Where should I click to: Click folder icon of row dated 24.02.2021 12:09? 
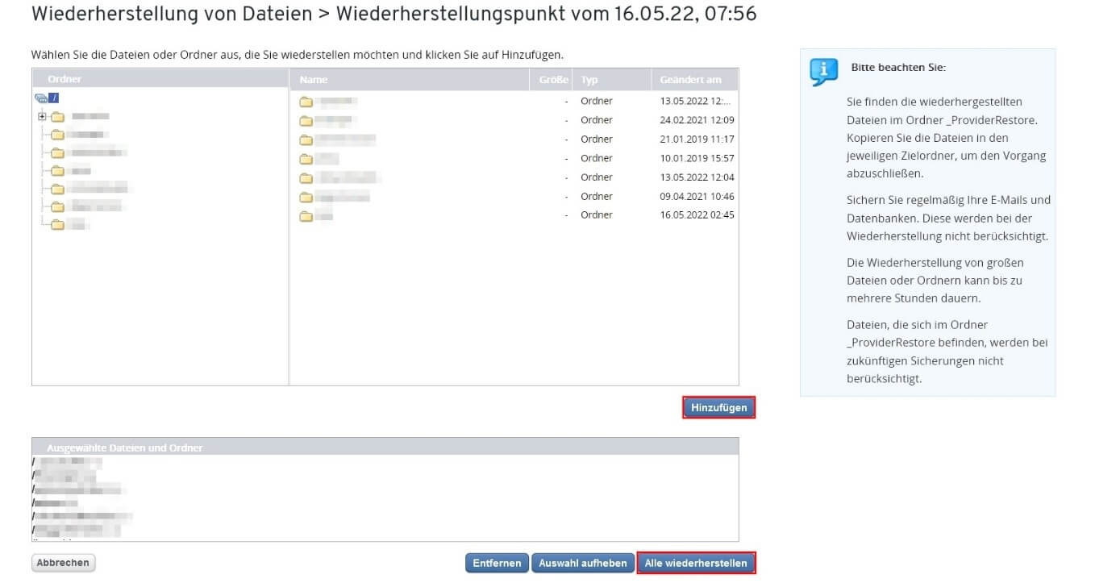pos(306,121)
